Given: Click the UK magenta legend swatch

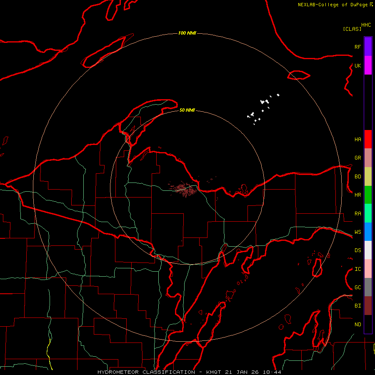Looking at the screenshot, I should point(368,65).
